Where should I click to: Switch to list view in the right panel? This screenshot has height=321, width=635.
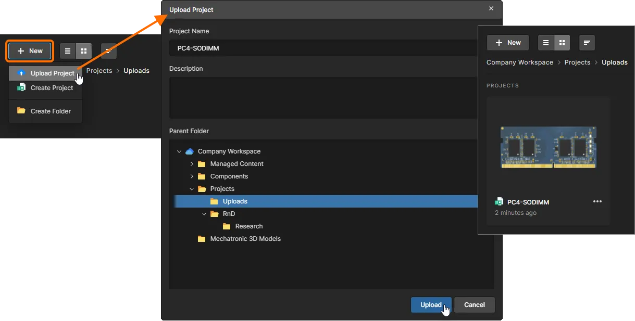pyautogui.click(x=546, y=43)
